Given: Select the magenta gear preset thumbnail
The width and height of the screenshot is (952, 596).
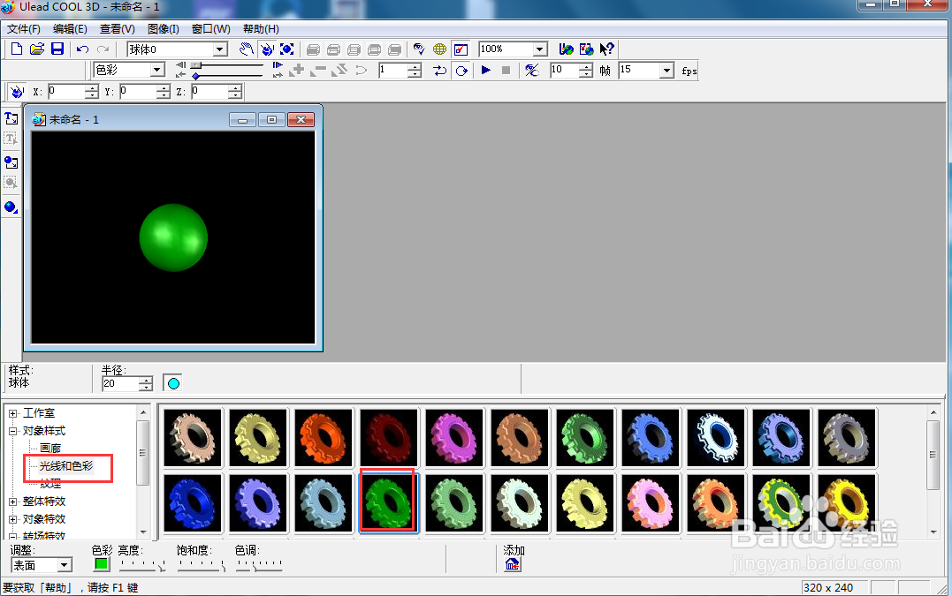Looking at the screenshot, I should point(454,437).
